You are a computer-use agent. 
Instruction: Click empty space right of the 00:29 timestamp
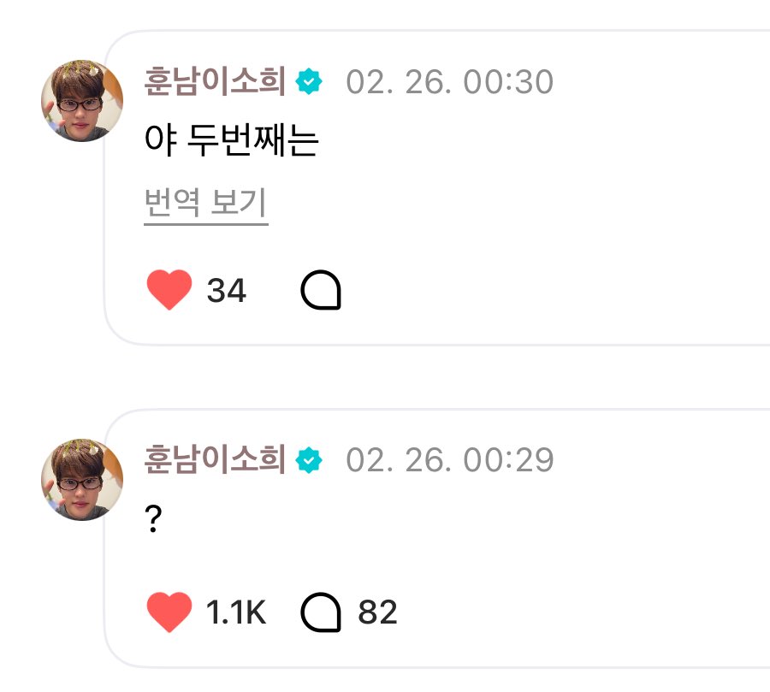click(659, 462)
